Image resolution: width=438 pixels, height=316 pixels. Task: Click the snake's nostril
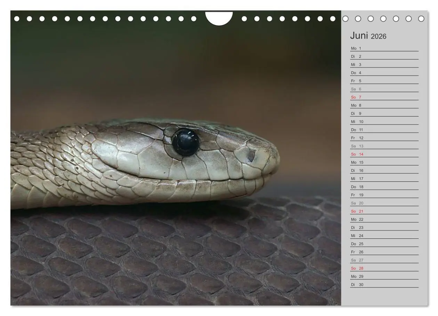pos(251,156)
